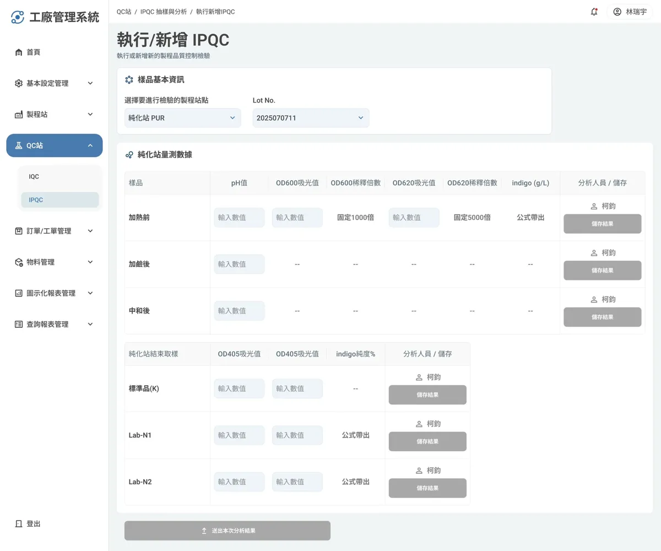Save results for the Lab-N2 row
Screen dimensions: 661x551
[427, 488]
